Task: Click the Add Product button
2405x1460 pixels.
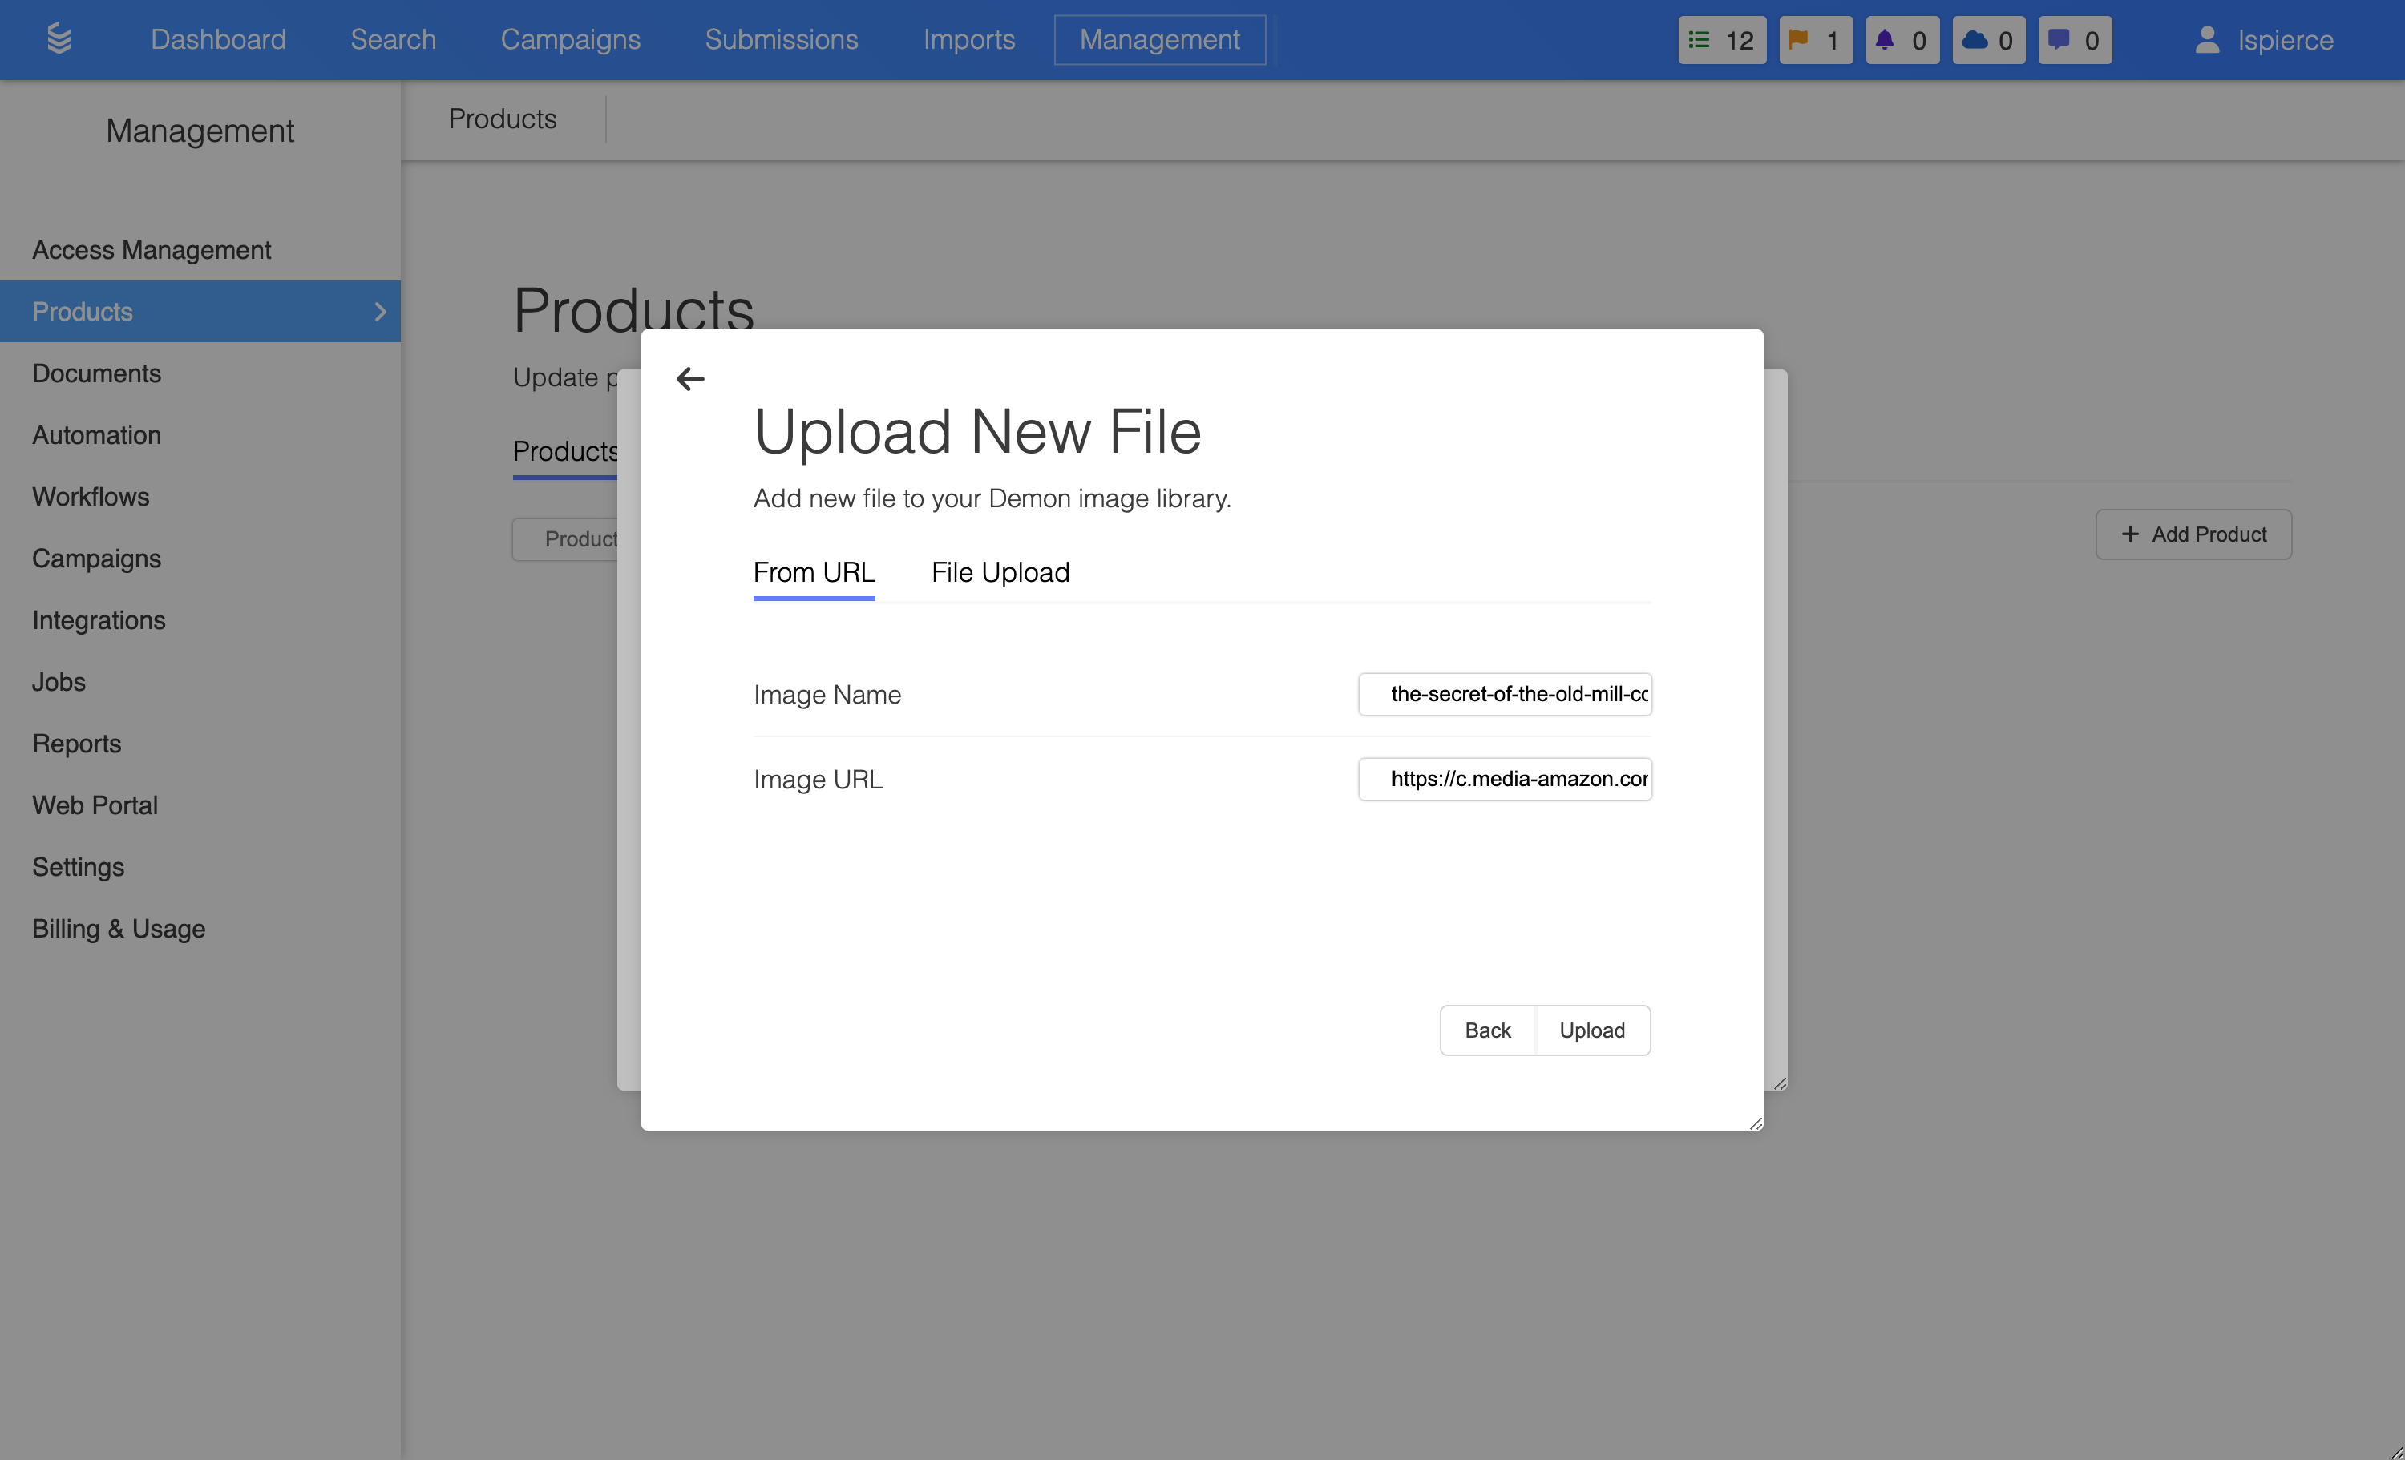Action: coord(2193,534)
